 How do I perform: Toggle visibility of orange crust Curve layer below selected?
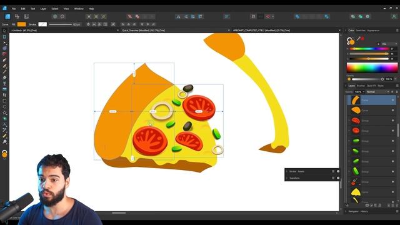(392, 111)
